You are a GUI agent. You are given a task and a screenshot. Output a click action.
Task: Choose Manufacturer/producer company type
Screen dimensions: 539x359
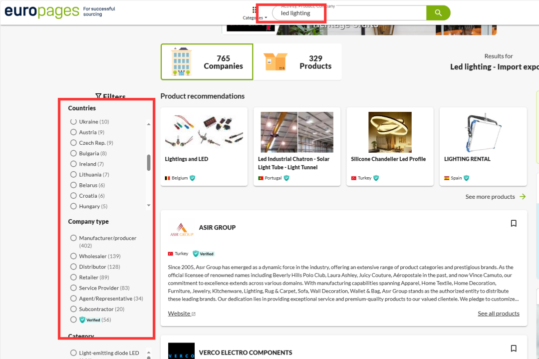point(73,238)
